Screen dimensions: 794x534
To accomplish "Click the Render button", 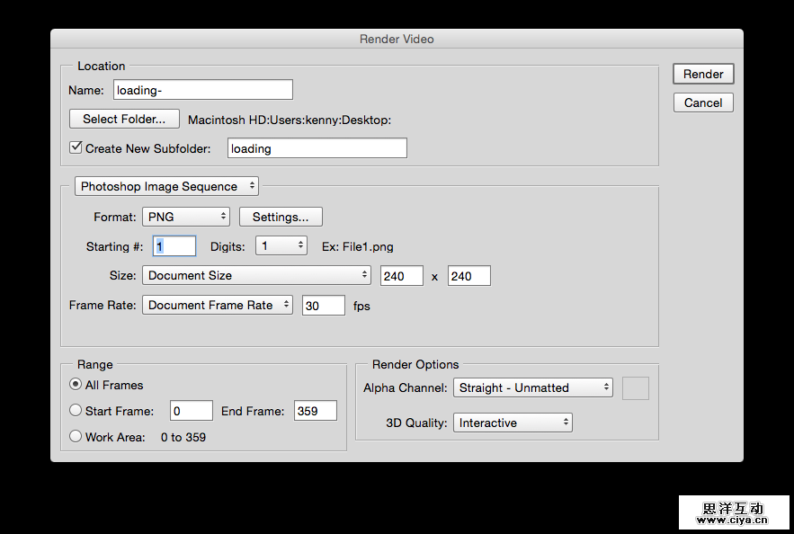I will [703, 75].
